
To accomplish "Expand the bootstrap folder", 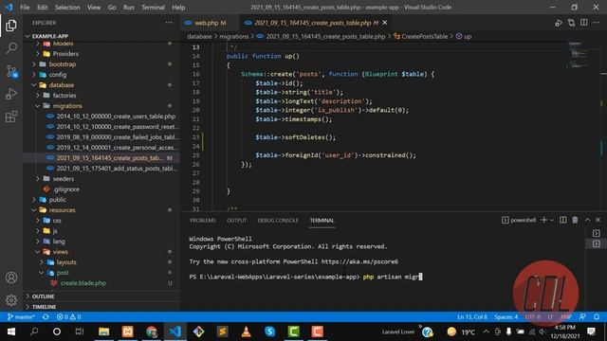I will pos(34,64).
